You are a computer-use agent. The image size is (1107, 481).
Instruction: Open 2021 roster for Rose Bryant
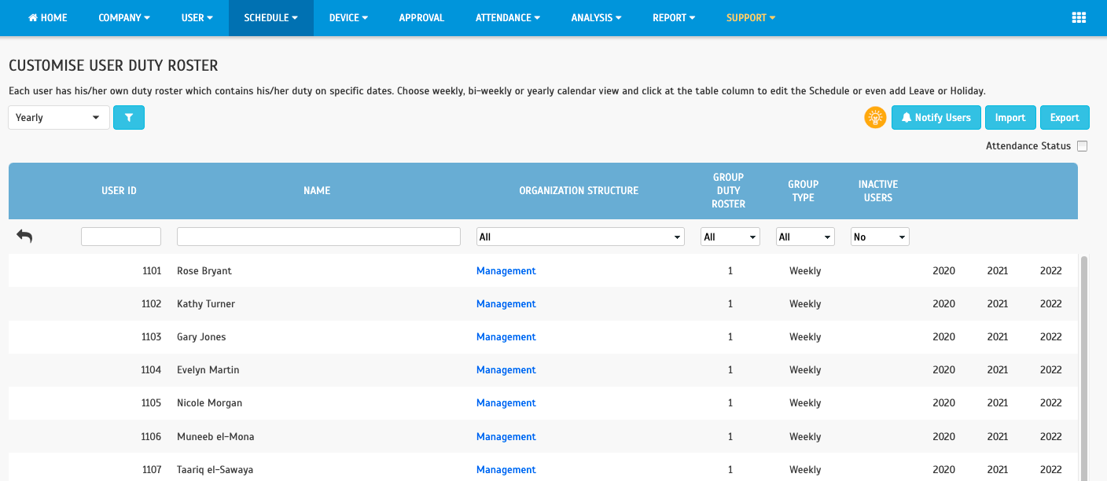pos(997,270)
